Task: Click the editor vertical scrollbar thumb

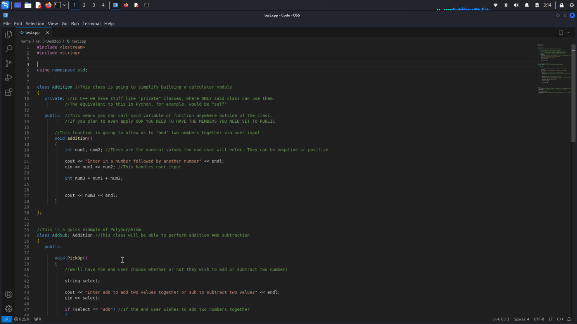Action: [573, 93]
